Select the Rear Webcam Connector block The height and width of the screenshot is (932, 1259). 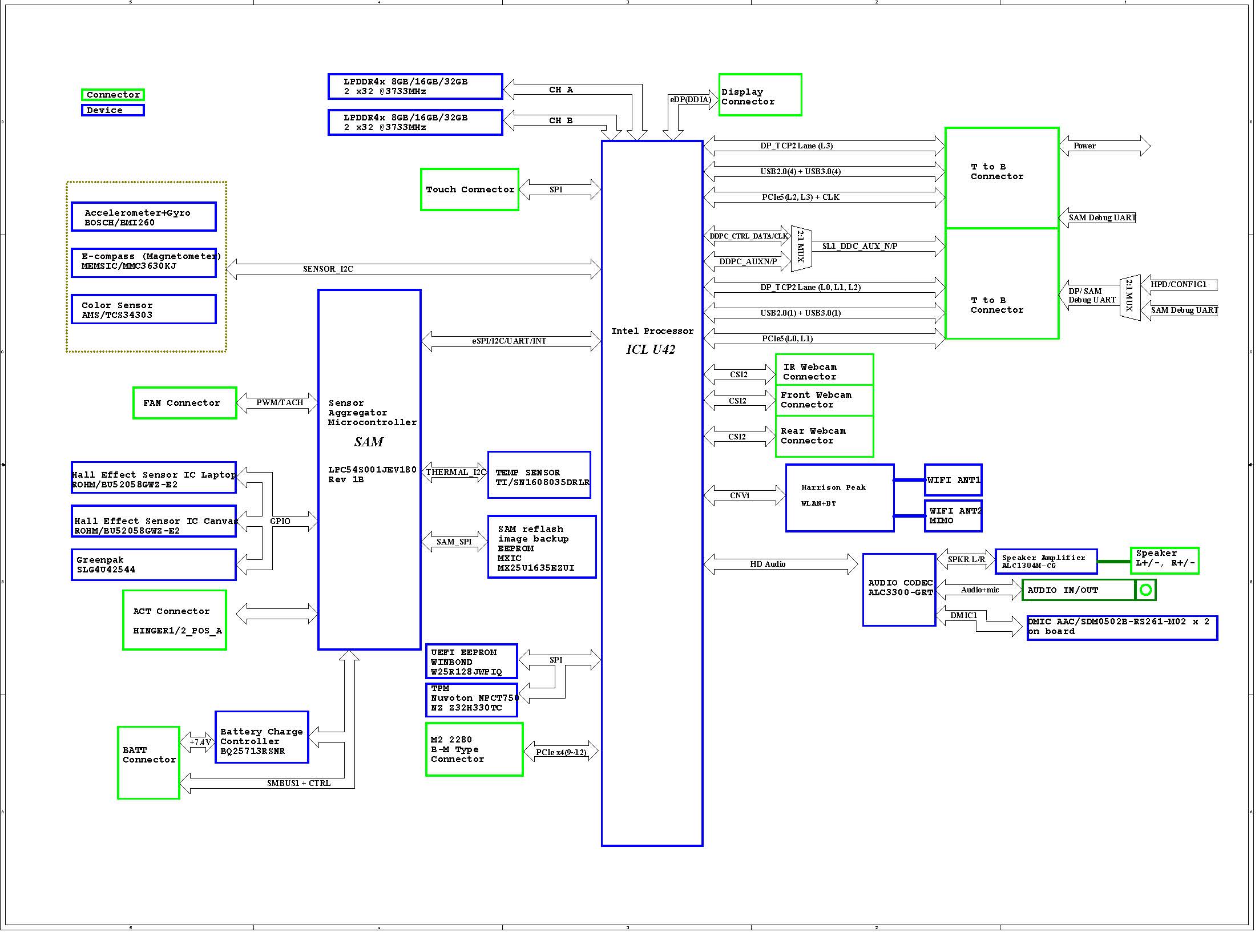pos(825,437)
